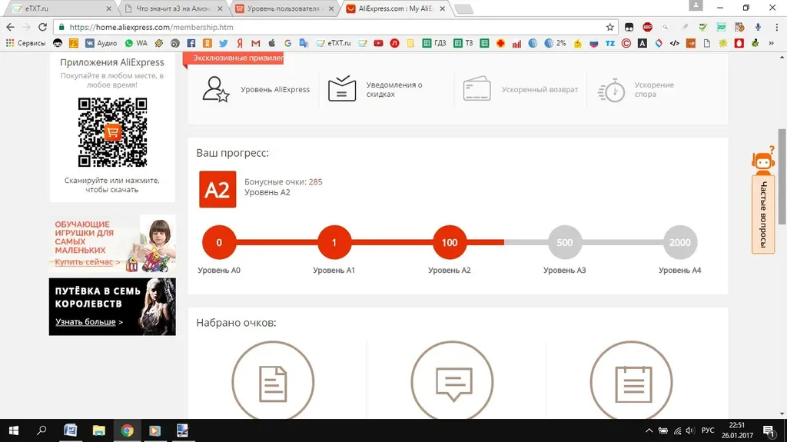
Task: Switch to the Уровень пользователя tab
Action: pos(284,8)
